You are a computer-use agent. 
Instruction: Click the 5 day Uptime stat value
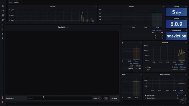[x=176, y=12]
